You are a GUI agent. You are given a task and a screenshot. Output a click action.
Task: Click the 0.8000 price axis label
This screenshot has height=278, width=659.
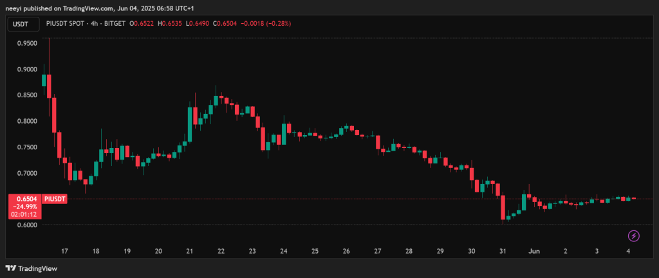click(x=27, y=122)
